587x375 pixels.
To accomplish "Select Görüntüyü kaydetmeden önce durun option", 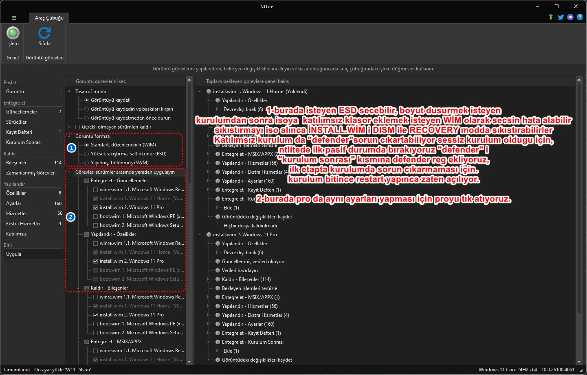I will click(86, 118).
